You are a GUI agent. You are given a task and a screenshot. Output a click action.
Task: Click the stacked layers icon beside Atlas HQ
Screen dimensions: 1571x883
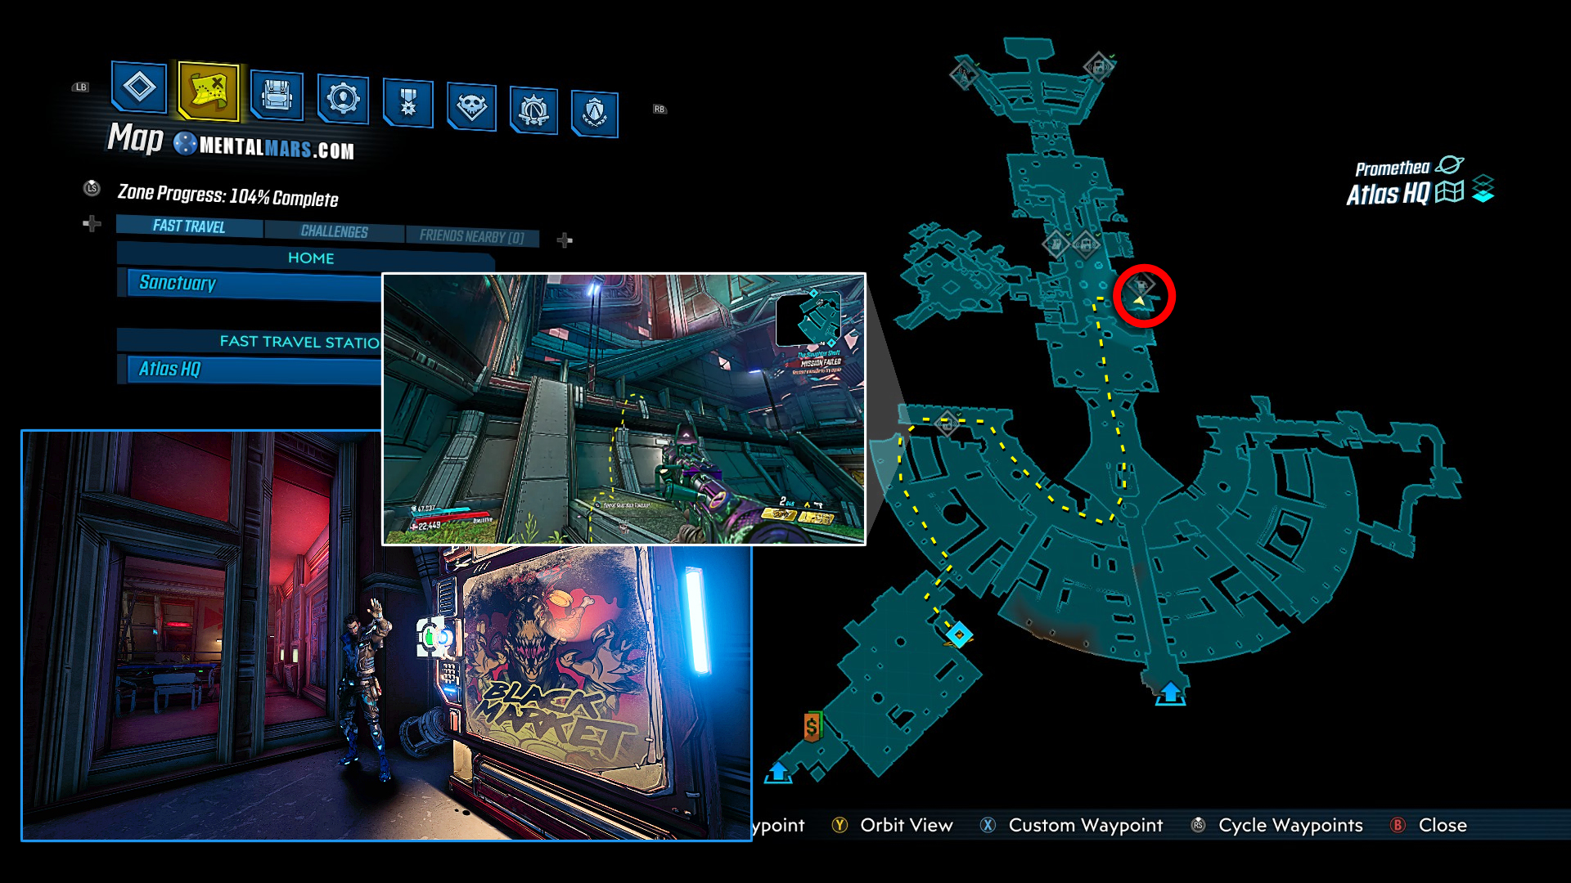point(1483,190)
